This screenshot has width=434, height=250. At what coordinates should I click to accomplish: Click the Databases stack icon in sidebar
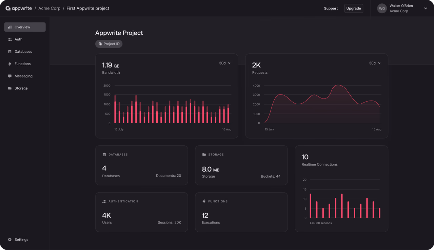pos(10,52)
